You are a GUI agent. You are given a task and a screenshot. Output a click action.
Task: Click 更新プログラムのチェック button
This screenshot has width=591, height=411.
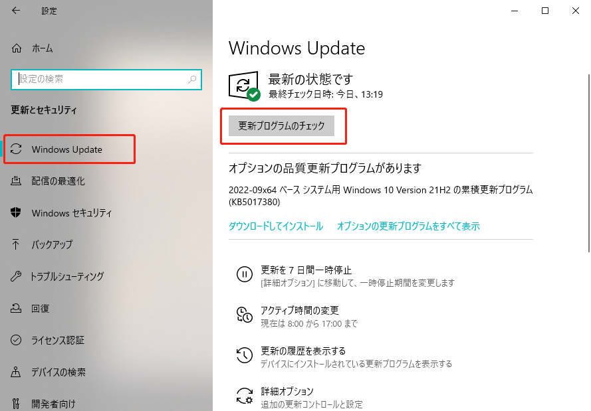coord(282,125)
